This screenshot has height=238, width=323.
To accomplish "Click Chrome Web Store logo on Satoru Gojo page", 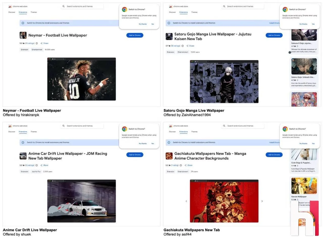I will click(x=171, y=6).
